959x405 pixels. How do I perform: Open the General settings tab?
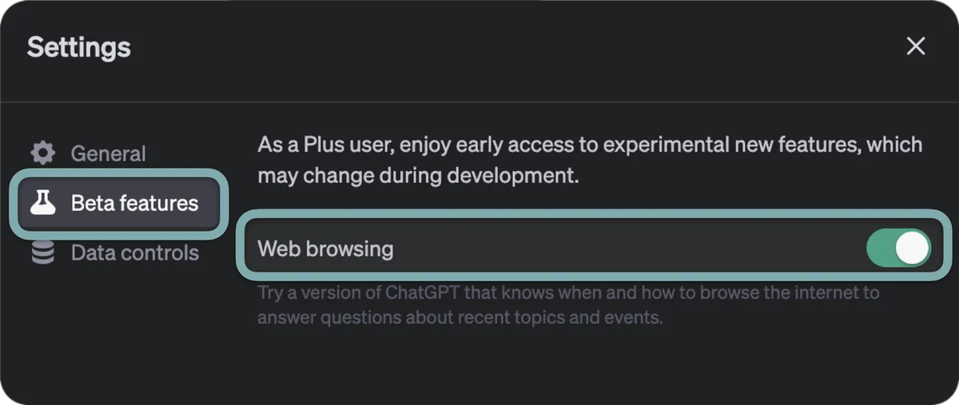coord(108,153)
